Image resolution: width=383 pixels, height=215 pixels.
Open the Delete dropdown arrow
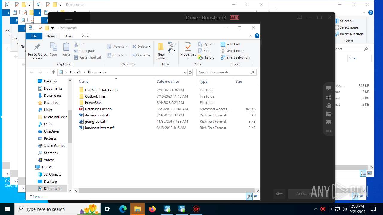(x=150, y=47)
